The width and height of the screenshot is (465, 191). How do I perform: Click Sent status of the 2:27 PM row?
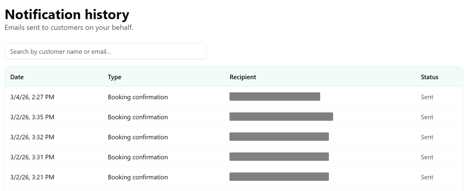(427, 97)
